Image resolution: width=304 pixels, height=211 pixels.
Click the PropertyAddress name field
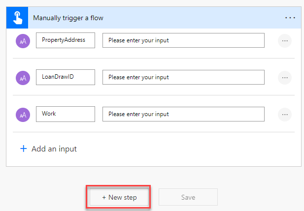pos(66,40)
